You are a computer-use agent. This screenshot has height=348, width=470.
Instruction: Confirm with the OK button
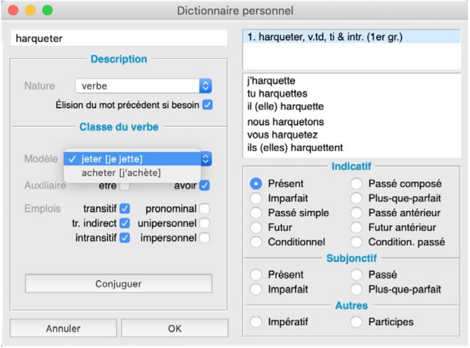coord(175,328)
